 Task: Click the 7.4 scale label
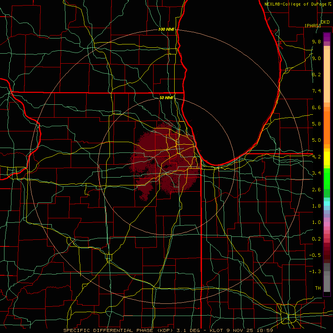[316, 91]
